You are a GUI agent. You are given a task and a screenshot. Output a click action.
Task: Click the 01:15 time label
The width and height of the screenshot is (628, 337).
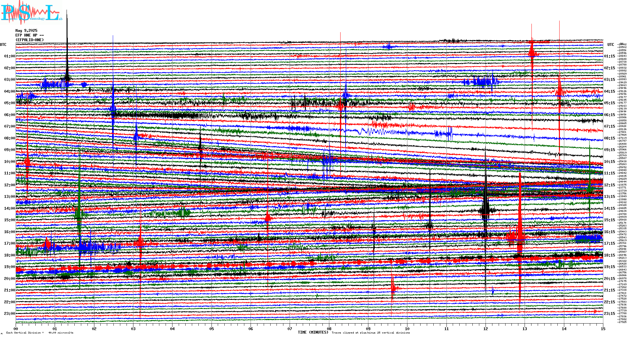pos(610,56)
